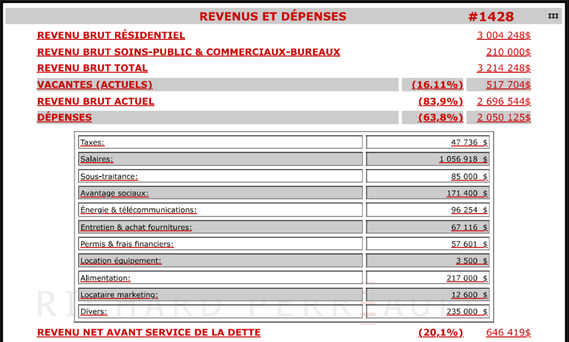569x342 pixels.
Task: Click the REVENU BRUT RÉSIDENTIEL link
Action: (x=111, y=36)
